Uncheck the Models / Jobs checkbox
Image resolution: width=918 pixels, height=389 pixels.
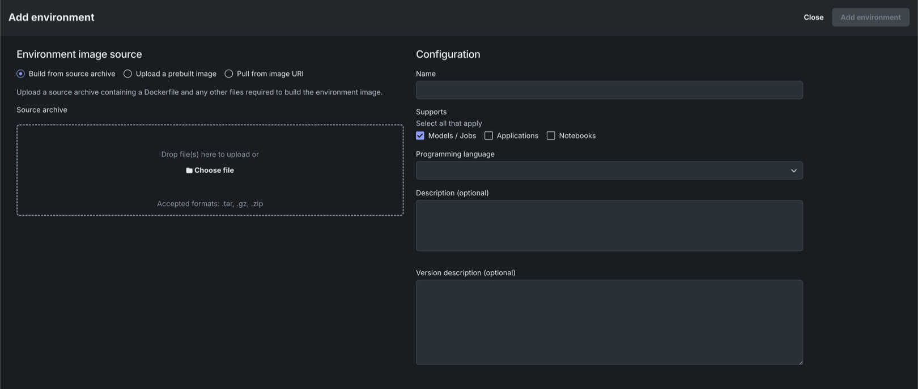[x=420, y=136]
